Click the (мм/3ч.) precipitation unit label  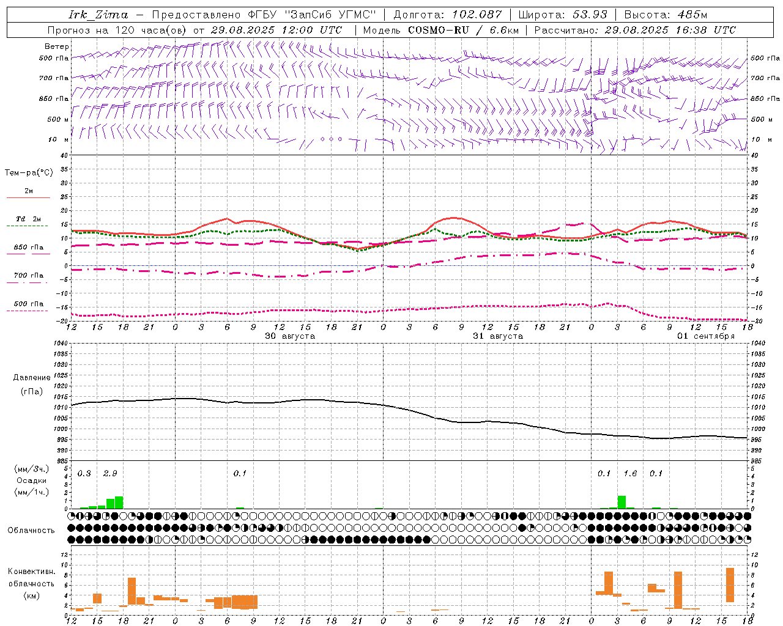[32, 469]
